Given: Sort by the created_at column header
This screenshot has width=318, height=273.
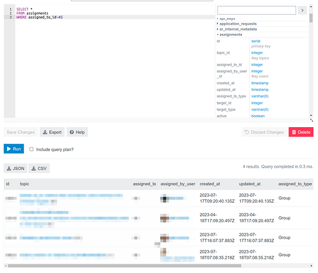Looking at the screenshot, I should point(210,184).
